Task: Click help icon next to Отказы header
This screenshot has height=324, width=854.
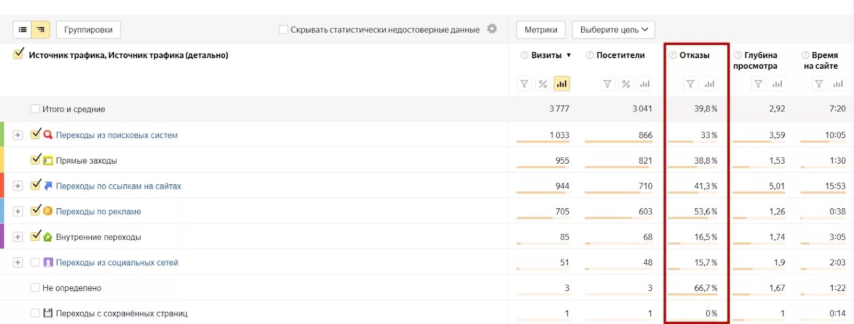Action: [x=673, y=55]
